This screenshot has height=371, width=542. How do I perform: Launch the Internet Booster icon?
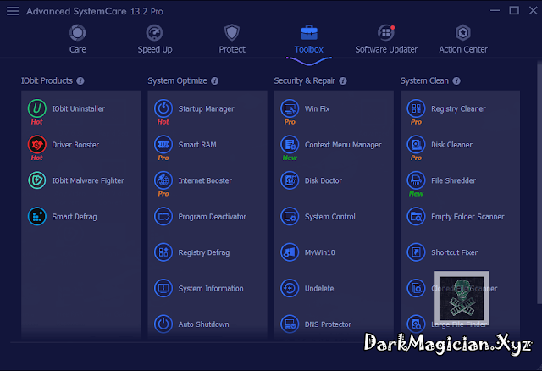point(163,180)
